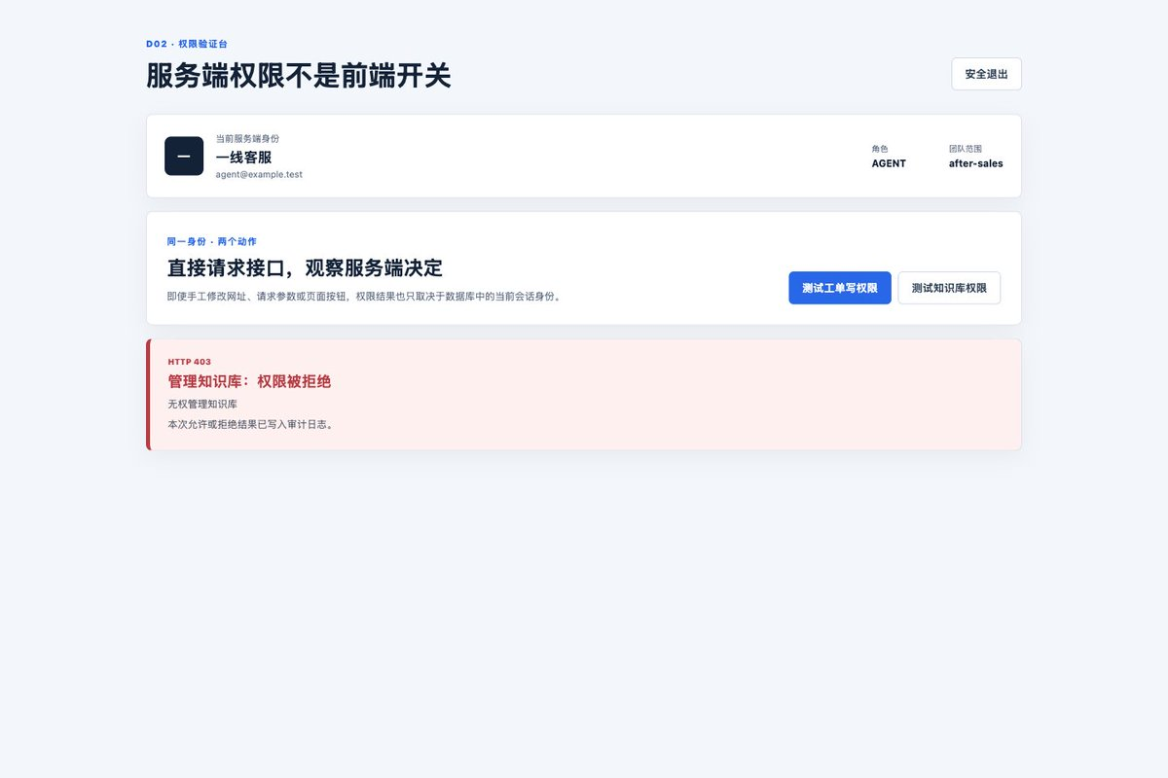Image resolution: width=1168 pixels, height=778 pixels.
Task: Click the 安全退出 button
Action: [986, 74]
